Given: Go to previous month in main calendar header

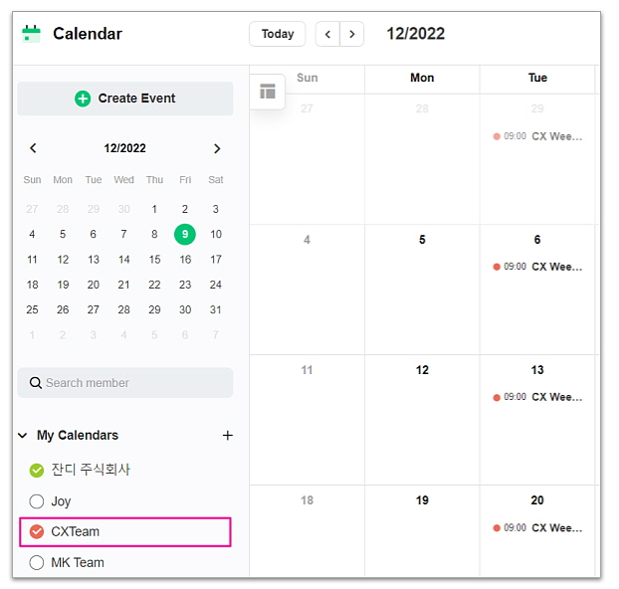Looking at the screenshot, I should click(x=327, y=34).
